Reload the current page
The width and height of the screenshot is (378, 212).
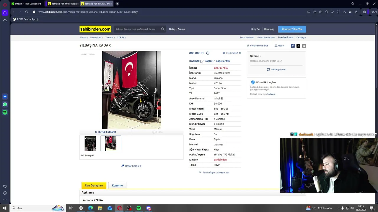pyautogui.click(x=27, y=12)
